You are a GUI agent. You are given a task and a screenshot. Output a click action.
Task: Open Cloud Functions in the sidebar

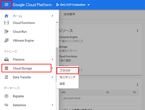click(x=24, y=23)
